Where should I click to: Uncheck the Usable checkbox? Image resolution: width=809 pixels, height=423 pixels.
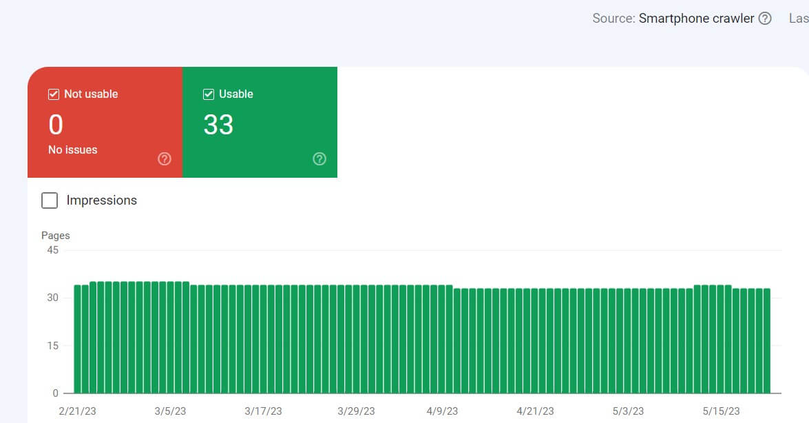[209, 94]
